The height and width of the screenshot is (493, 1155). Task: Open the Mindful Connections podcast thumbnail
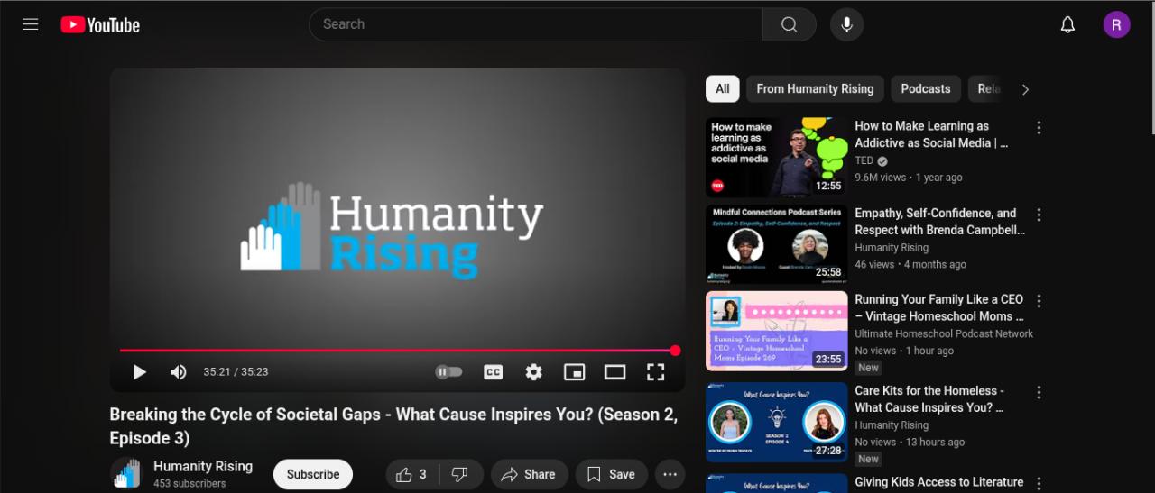pyautogui.click(x=777, y=244)
